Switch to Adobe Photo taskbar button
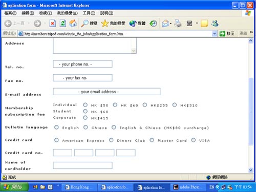Viewport: 256px width, 192px height. 188,187
